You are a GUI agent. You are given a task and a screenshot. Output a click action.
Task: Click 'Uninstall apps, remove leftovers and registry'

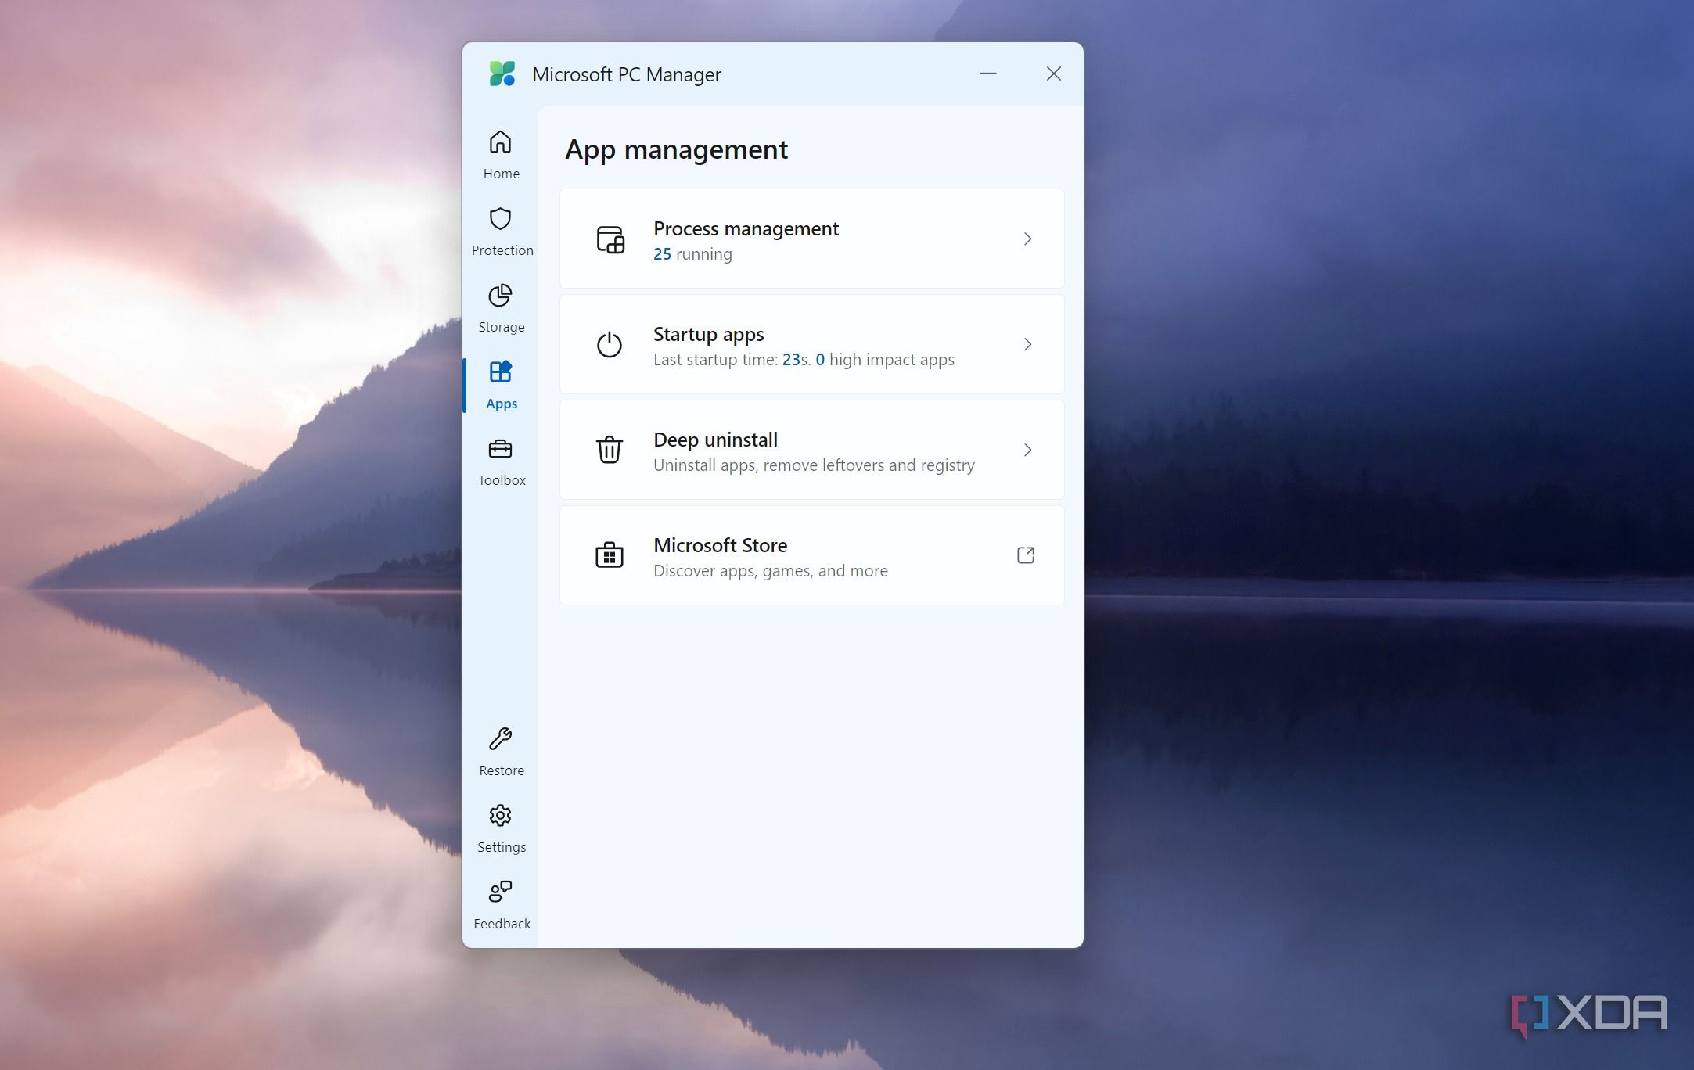coord(814,465)
